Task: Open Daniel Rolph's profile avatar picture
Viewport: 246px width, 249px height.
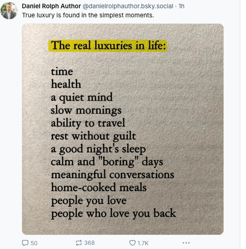Action: click(x=9, y=11)
